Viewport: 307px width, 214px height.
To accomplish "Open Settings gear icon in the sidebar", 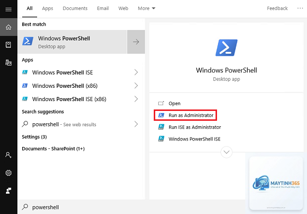I will click(x=8, y=173).
